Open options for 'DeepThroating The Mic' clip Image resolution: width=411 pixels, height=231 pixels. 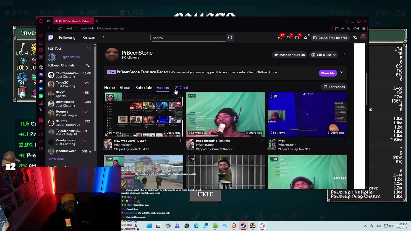pos(263,141)
